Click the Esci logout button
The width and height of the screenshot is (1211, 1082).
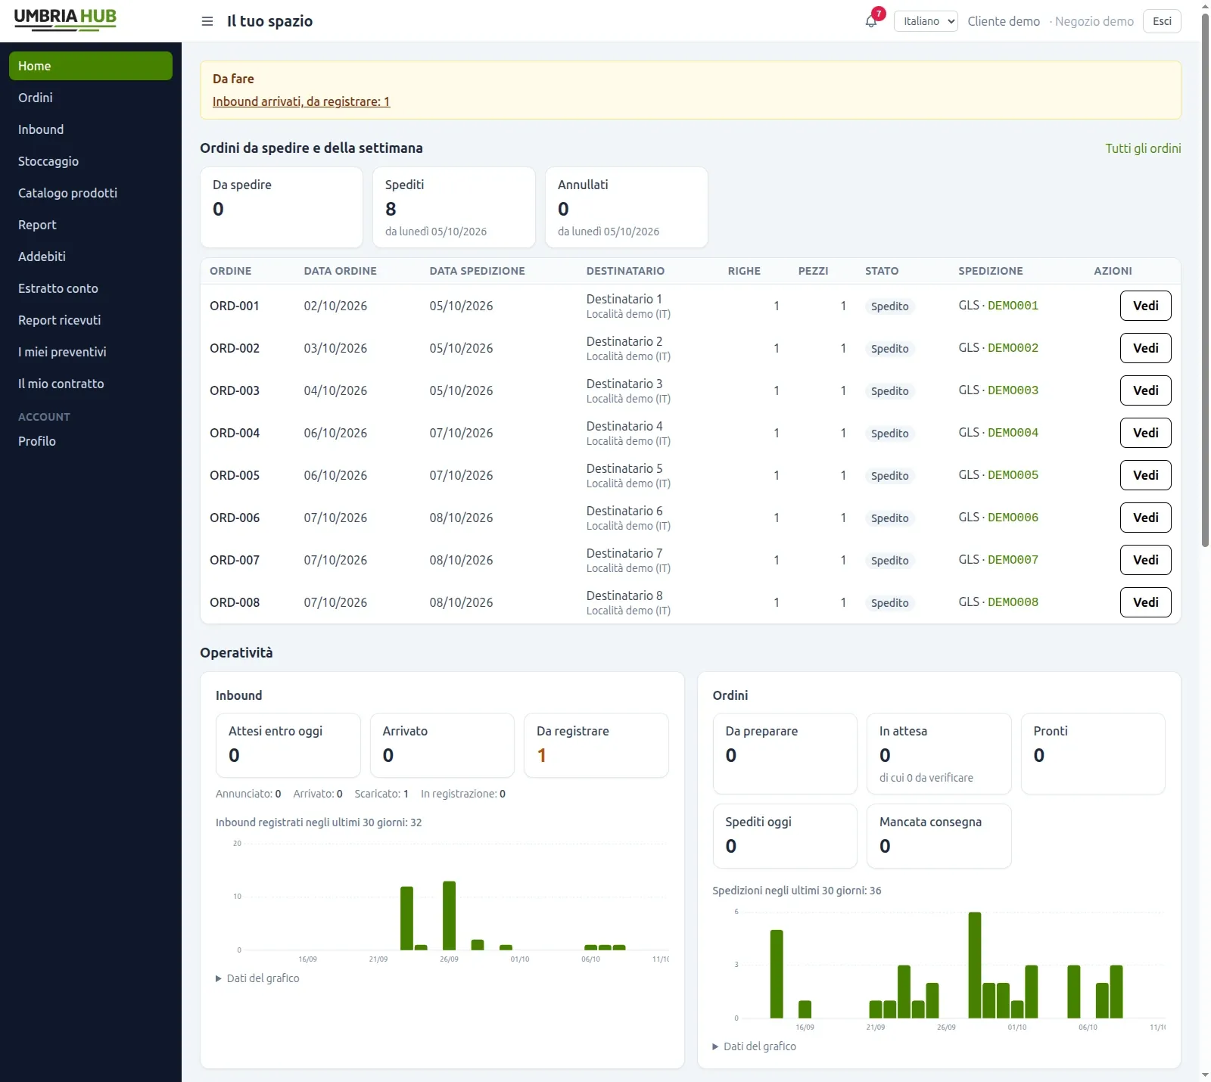pyautogui.click(x=1162, y=21)
